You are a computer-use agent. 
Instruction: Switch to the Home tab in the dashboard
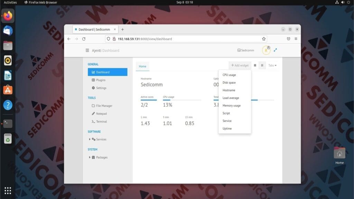click(x=142, y=66)
